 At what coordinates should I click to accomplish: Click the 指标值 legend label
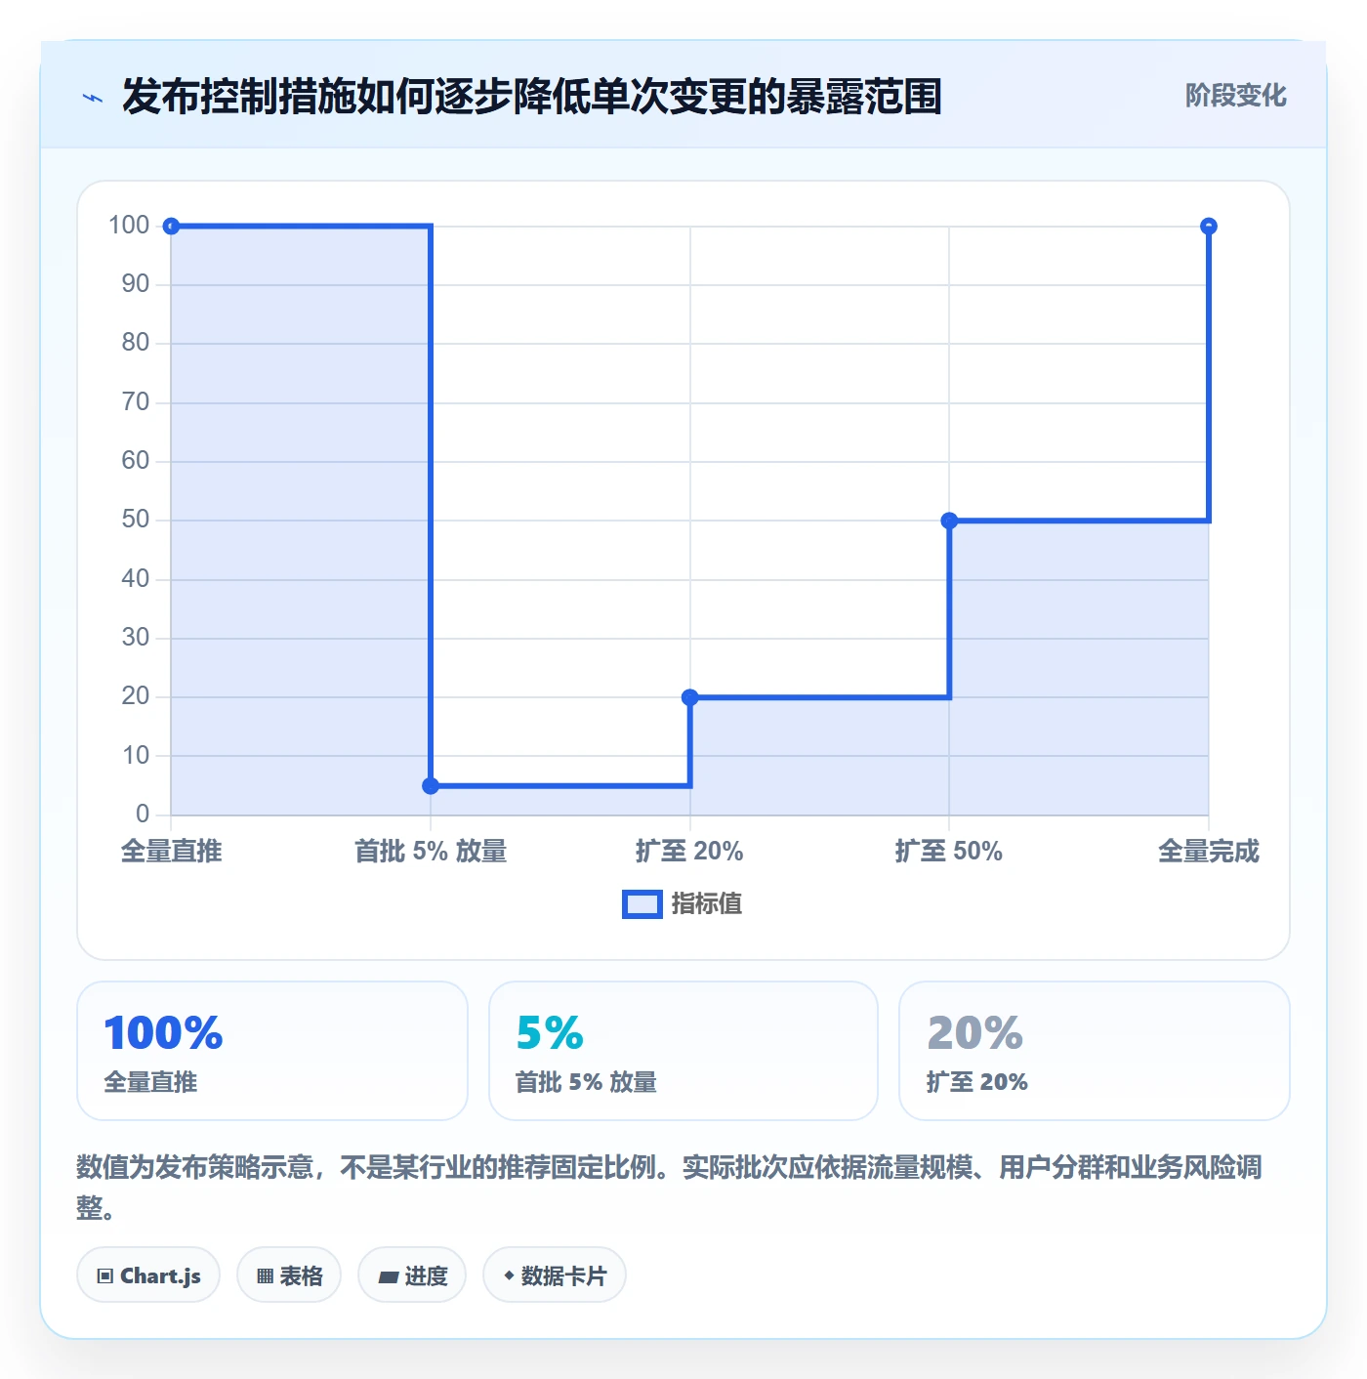(707, 904)
